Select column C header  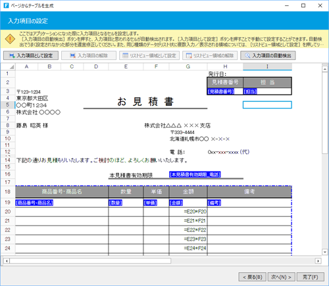click(72, 66)
